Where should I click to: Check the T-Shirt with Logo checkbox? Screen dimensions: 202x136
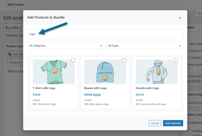pyautogui.click(x=73, y=60)
